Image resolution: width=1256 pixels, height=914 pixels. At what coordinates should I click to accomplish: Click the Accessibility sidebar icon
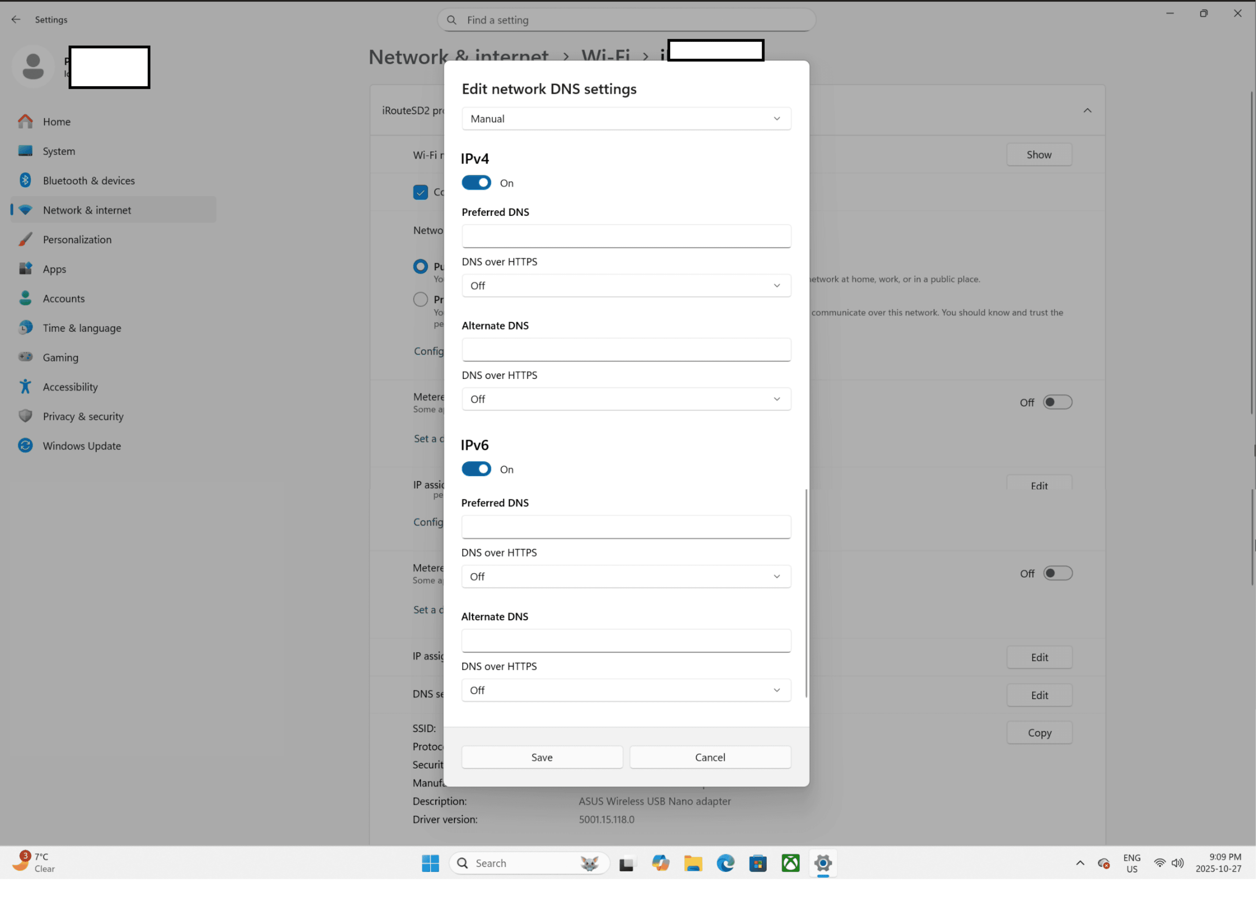point(25,386)
